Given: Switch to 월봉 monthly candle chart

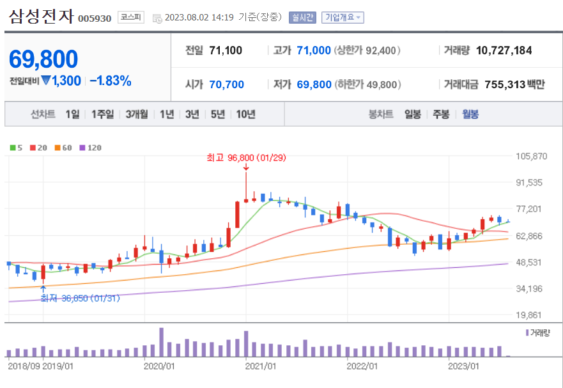Looking at the screenshot, I should click(x=470, y=114).
